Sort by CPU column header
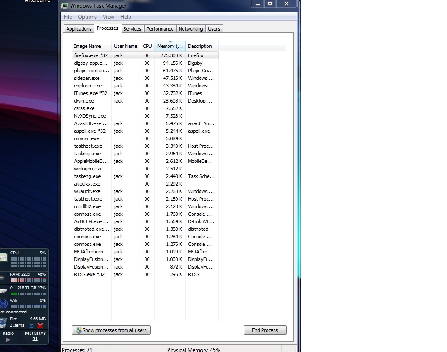The width and height of the screenshot is (447, 352). pyautogui.click(x=147, y=46)
